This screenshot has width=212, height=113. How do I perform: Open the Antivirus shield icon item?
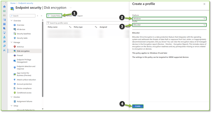15,47
